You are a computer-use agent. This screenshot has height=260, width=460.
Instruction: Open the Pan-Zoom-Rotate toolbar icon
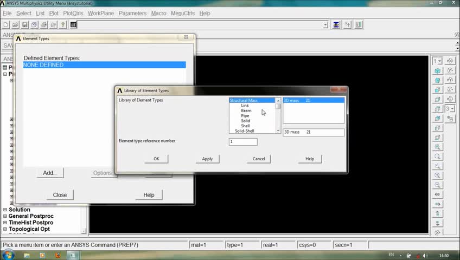click(x=34, y=25)
